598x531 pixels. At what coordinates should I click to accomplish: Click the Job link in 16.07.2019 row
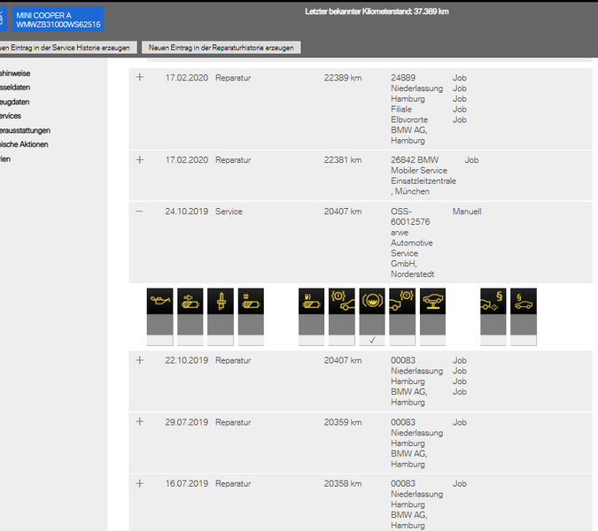point(460,484)
